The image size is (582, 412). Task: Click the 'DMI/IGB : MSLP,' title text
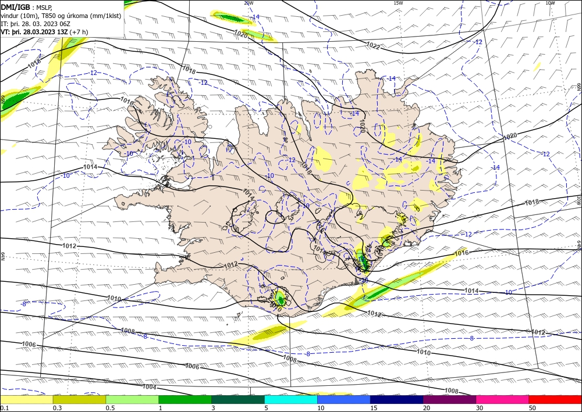pyautogui.click(x=27, y=6)
